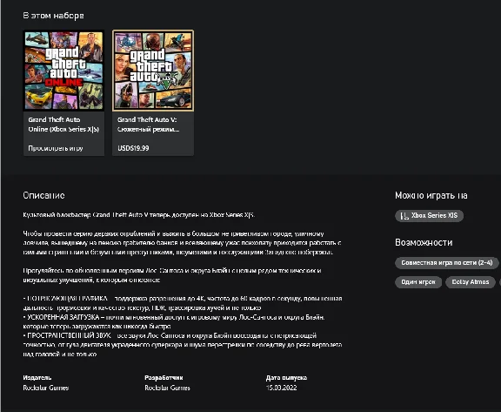Image resolution: width=501 pixels, height=412 pixels.
Task: Select 'Совместная игра по сети (2-4)' tag
Action: [x=447, y=263]
